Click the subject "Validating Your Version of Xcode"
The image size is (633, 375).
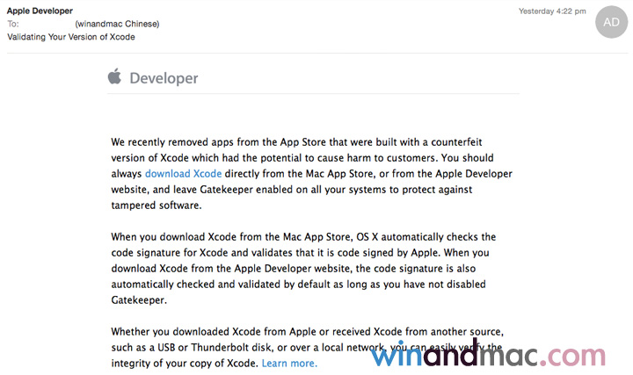click(x=71, y=37)
